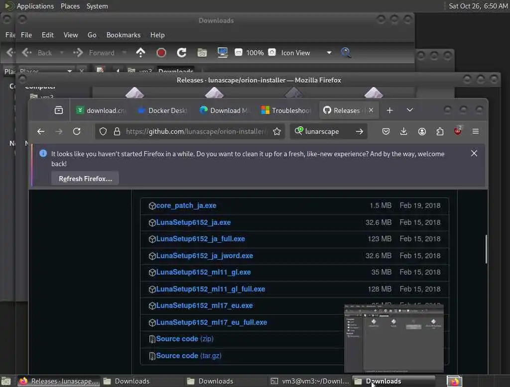Download Source code (tar.gz)

pyautogui.click(x=189, y=356)
